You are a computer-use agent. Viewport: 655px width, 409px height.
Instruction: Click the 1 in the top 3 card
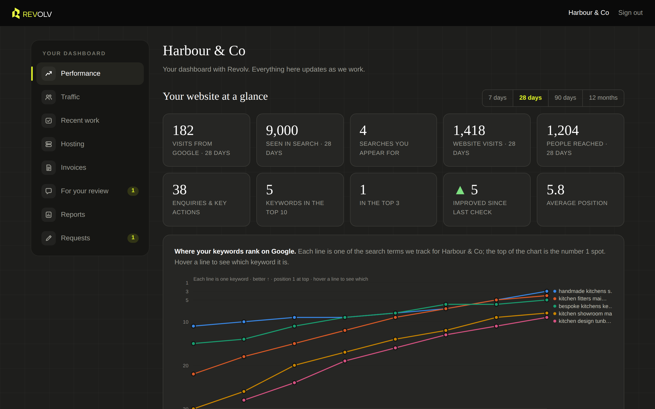[393, 200]
